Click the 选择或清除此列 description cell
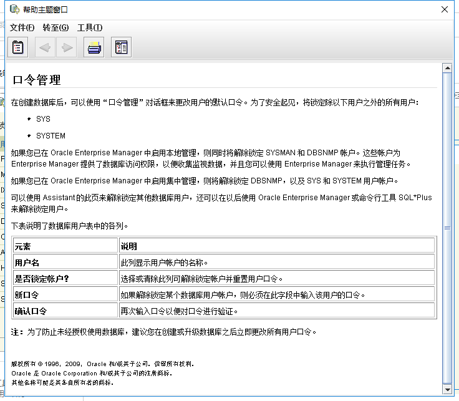This screenshot has height=401, width=459. (x=277, y=278)
